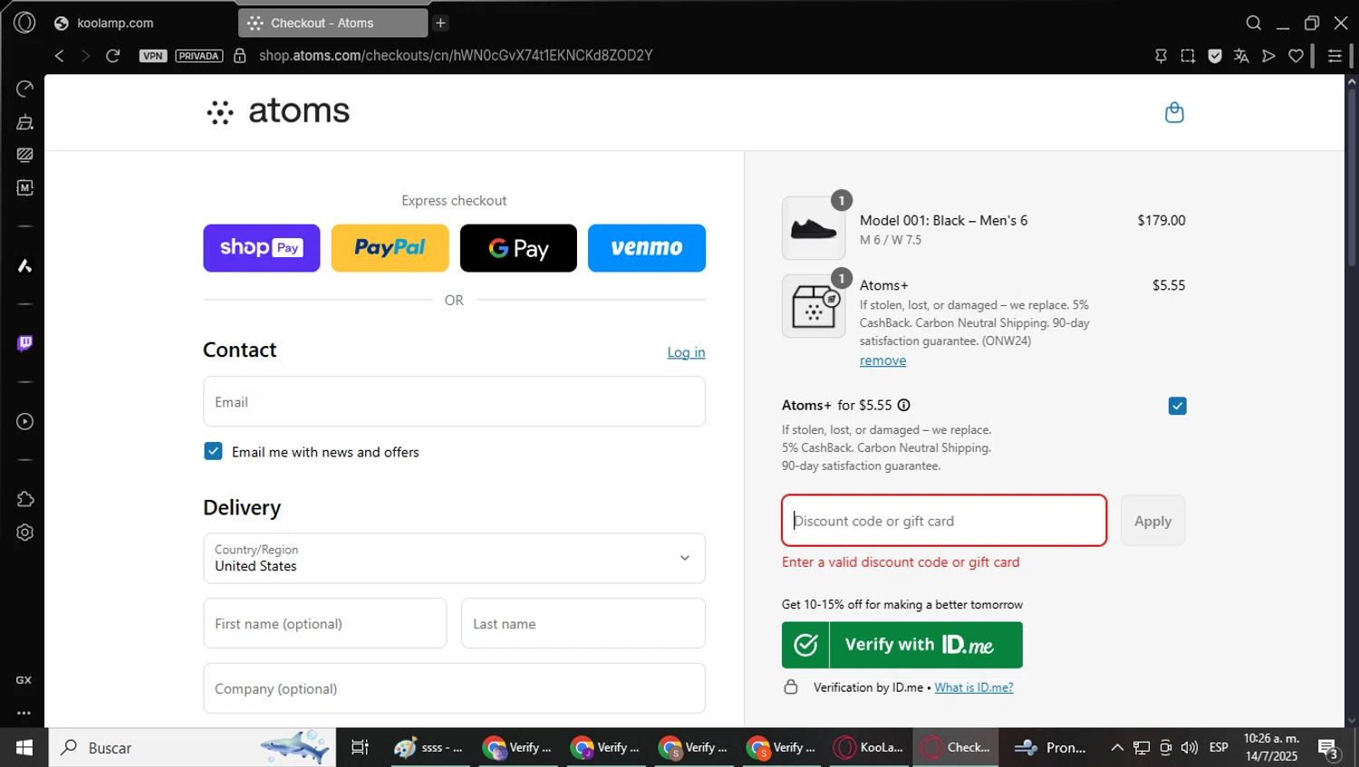Select the Checkout - Atoms tab

(333, 23)
